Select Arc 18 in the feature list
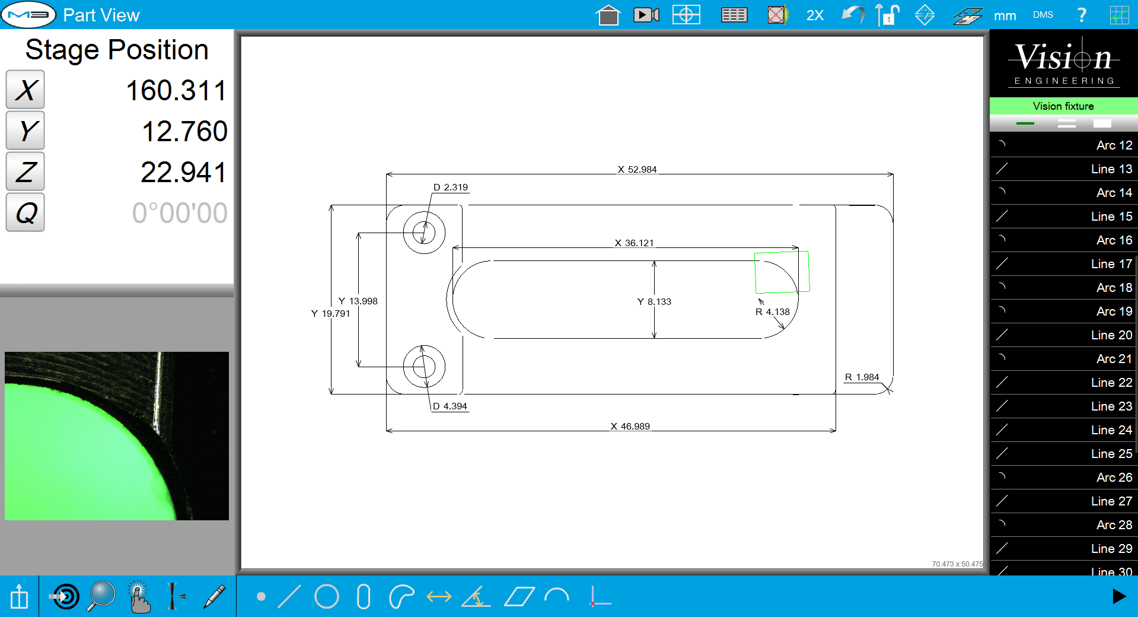 click(1063, 287)
